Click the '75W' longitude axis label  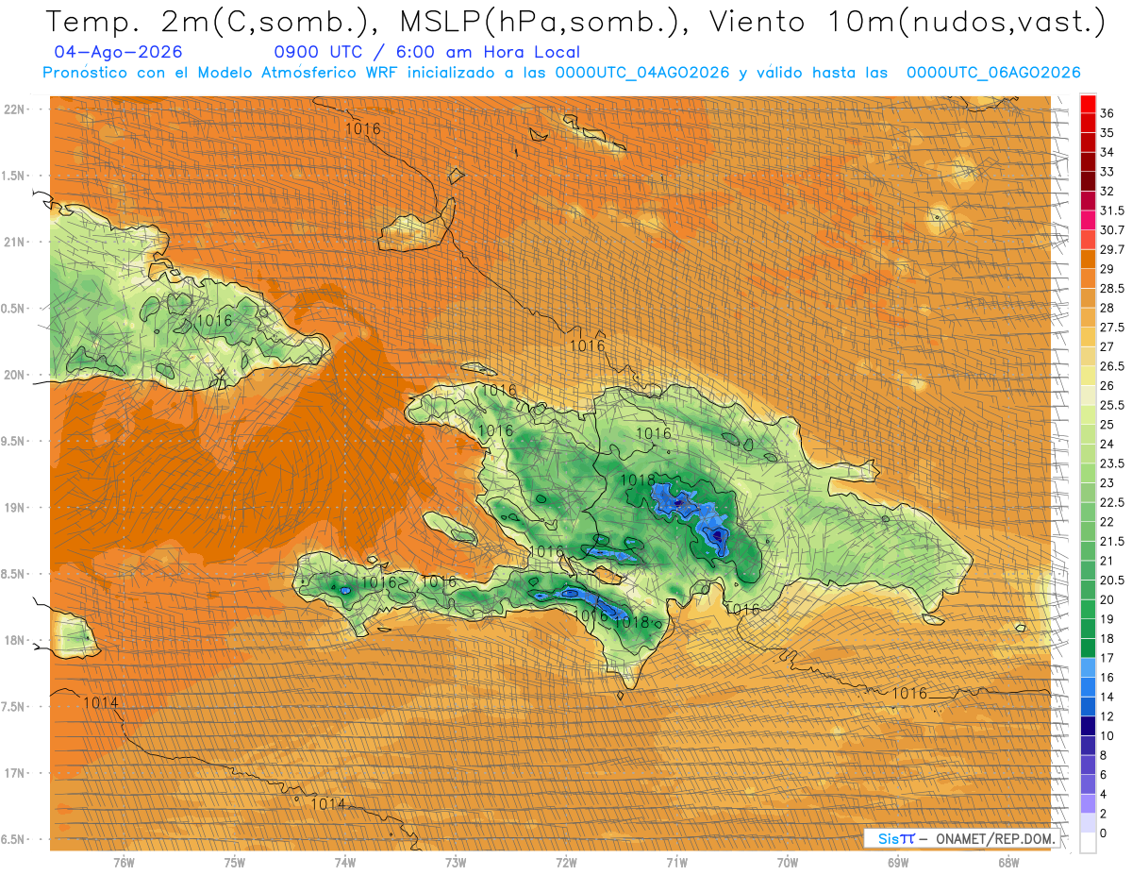point(234,863)
